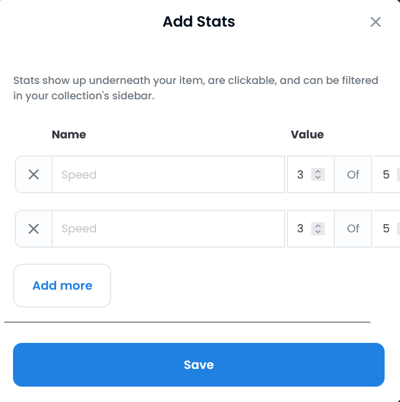Click the Add Stats dialog title
The height and width of the screenshot is (402, 400).
coord(199,22)
